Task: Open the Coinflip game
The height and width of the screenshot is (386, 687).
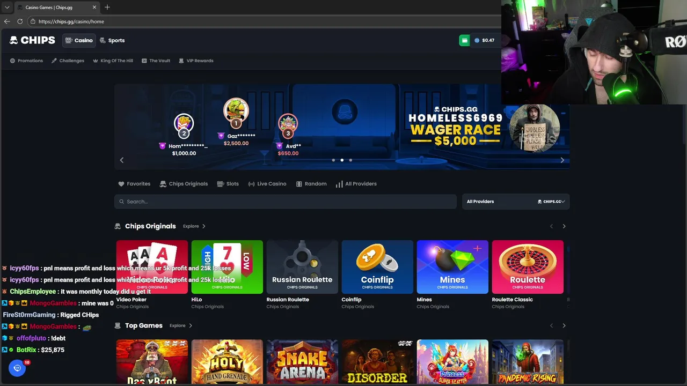Action: pyautogui.click(x=377, y=267)
